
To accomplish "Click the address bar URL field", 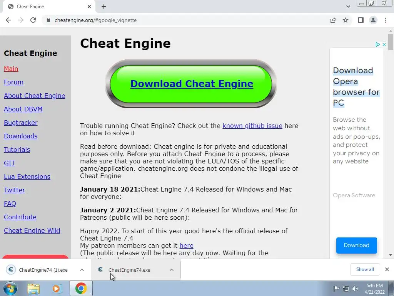I will pos(186,20).
